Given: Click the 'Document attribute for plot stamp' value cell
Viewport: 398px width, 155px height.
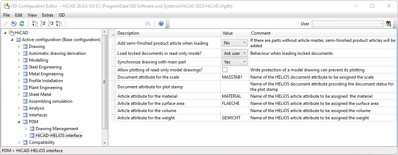Looking at the screenshot, I should [x=235, y=87].
